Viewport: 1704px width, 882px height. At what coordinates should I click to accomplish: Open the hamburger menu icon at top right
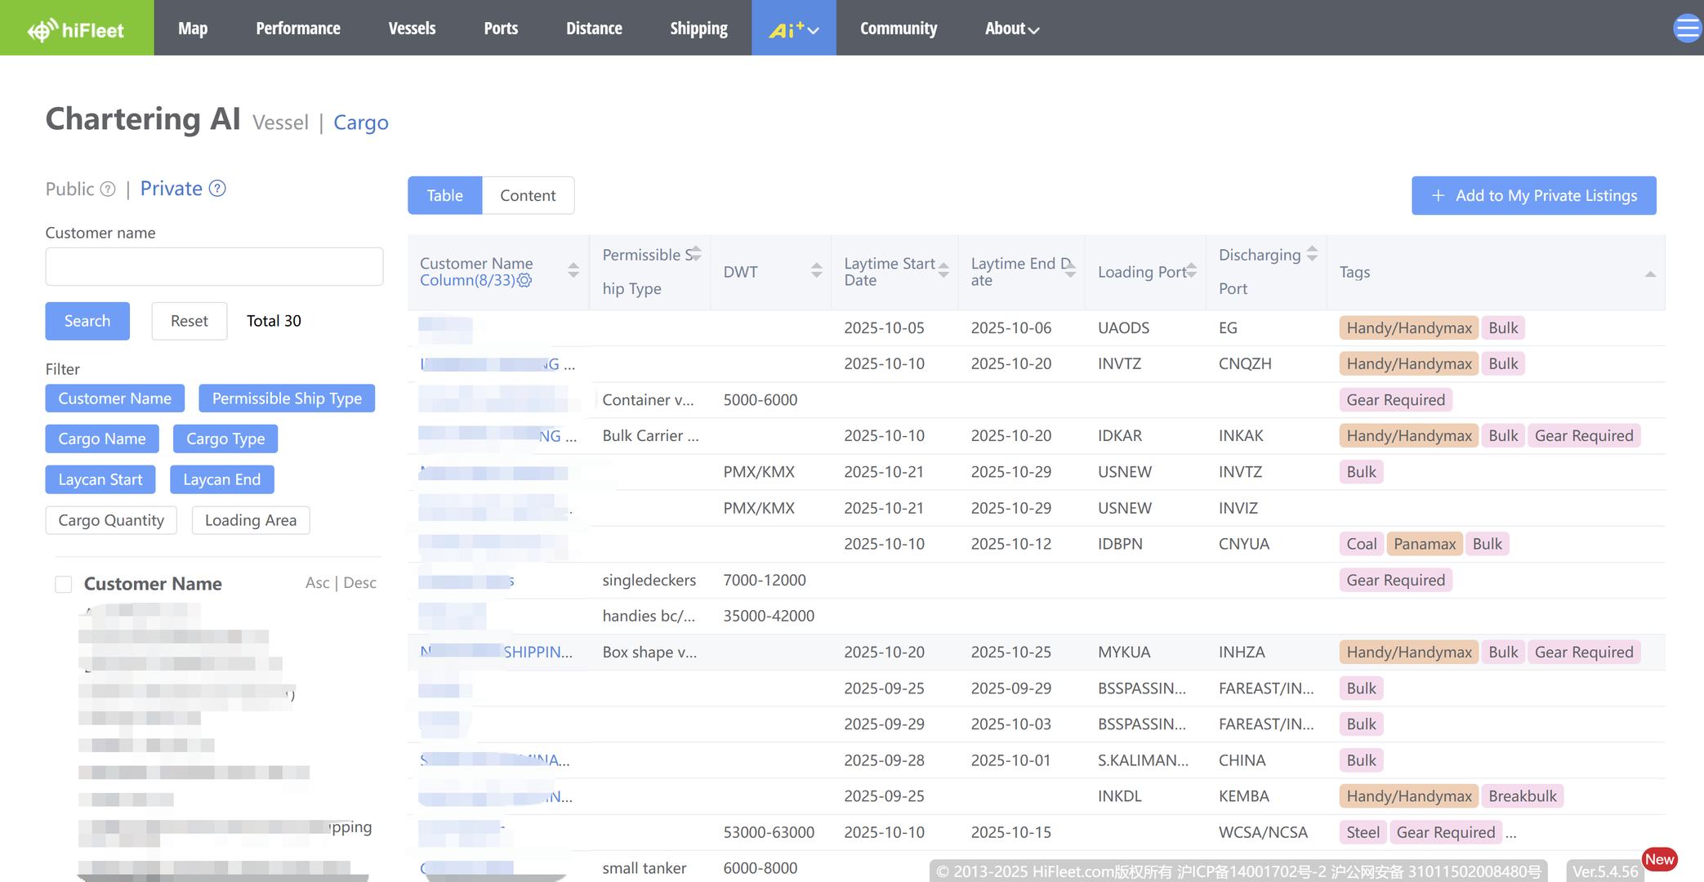coord(1686,28)
